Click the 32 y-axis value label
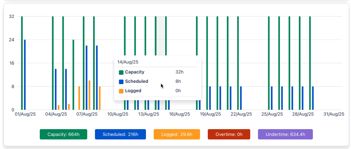Image resolution: width=351 pixels, height=149 pixels. click(12, 16)
